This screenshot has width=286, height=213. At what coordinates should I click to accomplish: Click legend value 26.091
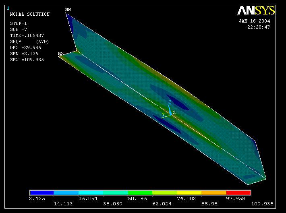[88, 199]
